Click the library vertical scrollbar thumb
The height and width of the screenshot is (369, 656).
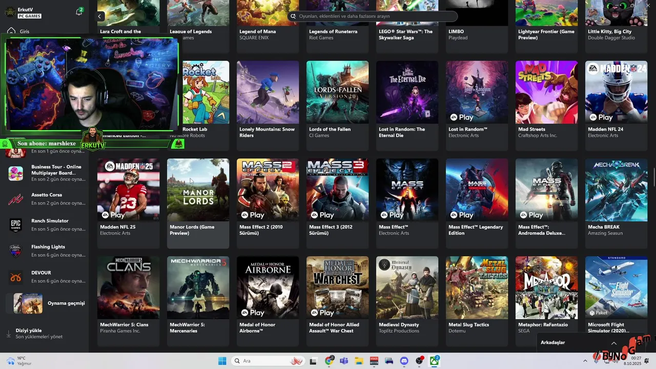[654, 177]
